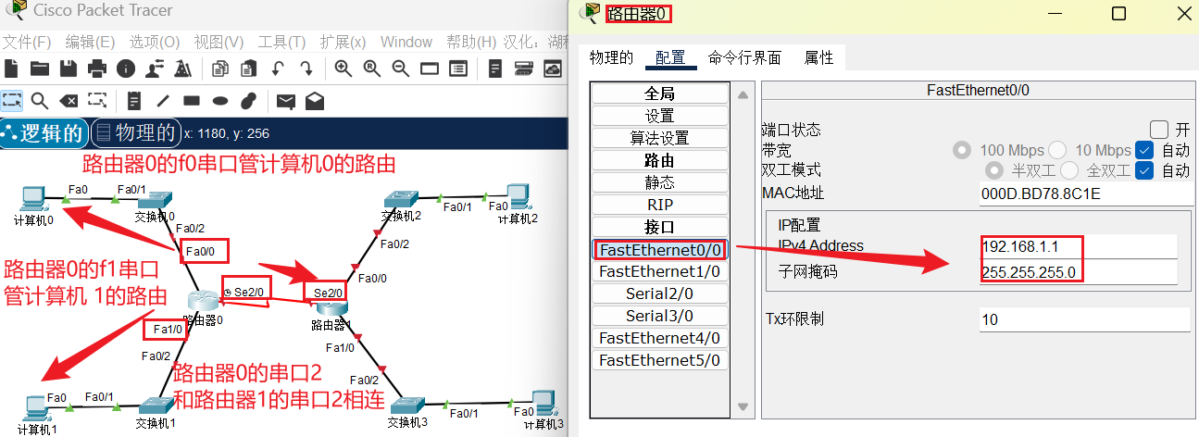Undo last action with toolbar arrow
This screenshot has width=1199, height=437.
point(277,69)
